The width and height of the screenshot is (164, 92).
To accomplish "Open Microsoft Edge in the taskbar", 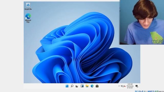I will point(92,86).
